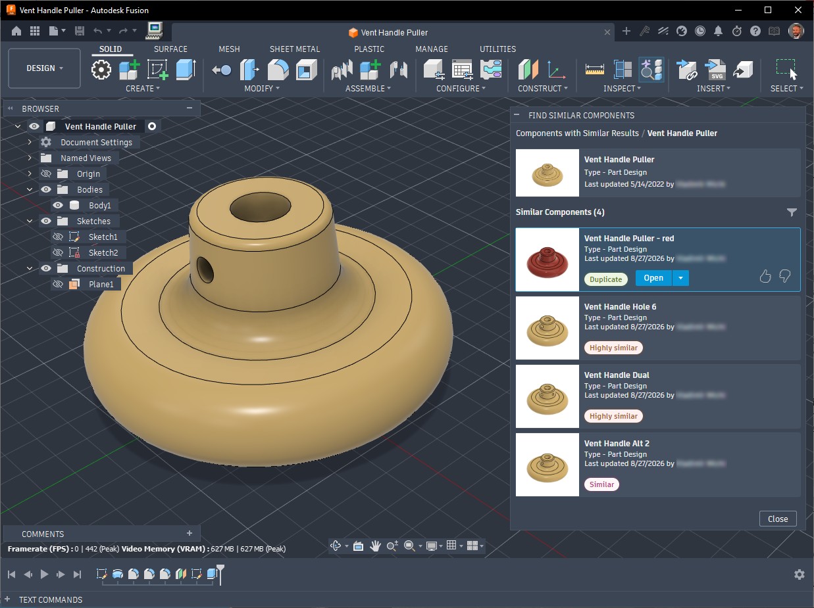This screenshot has height=608, width=814.
Task: Open the INSPECT menu dropdown
Action: click(x=622, y=88)
